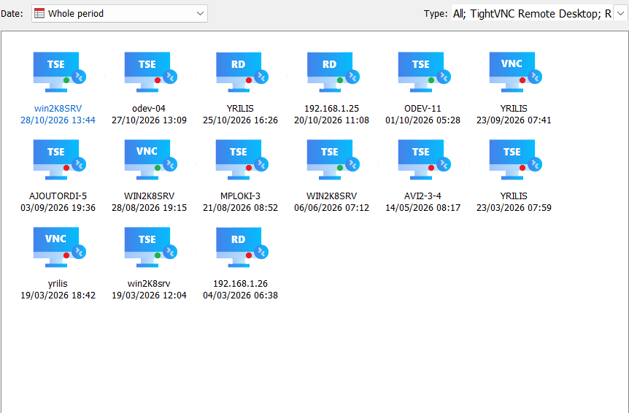
Task: Click the date 01/10/2026 05:28
Action: point(422,120)
